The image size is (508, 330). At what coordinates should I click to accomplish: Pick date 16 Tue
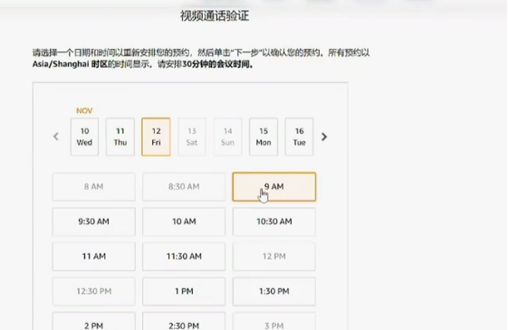(299, 137)
